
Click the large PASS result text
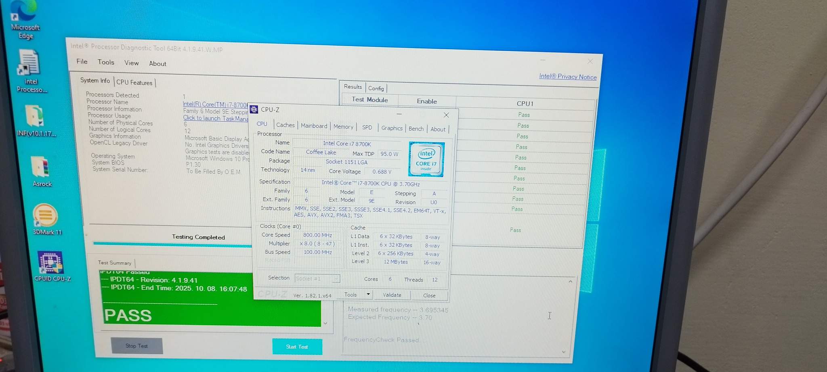click(128, 316)
